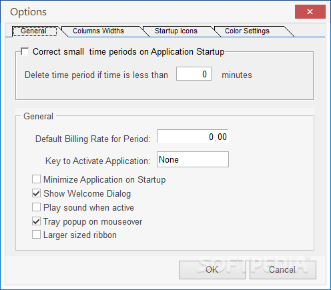Switch to the Columns Widths tab
The image size is (331, 290).
(98, 31)
